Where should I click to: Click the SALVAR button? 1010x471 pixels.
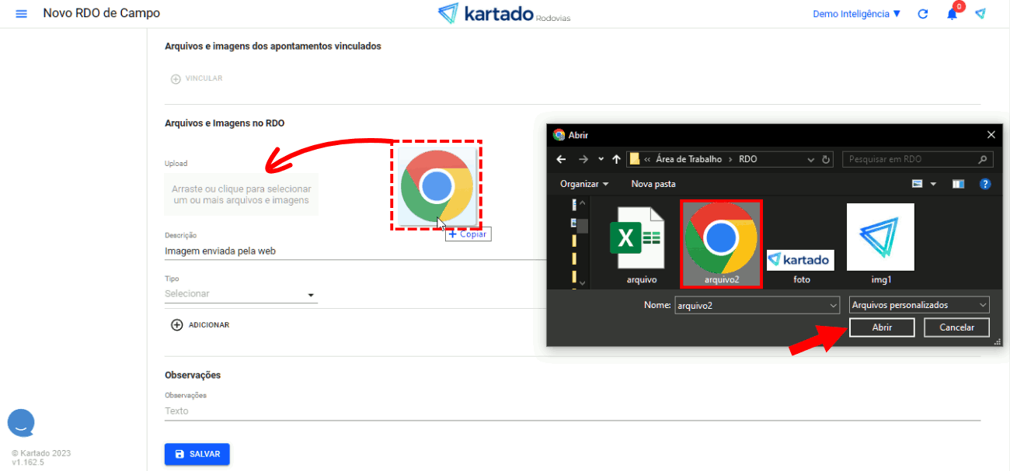point(197,454)
